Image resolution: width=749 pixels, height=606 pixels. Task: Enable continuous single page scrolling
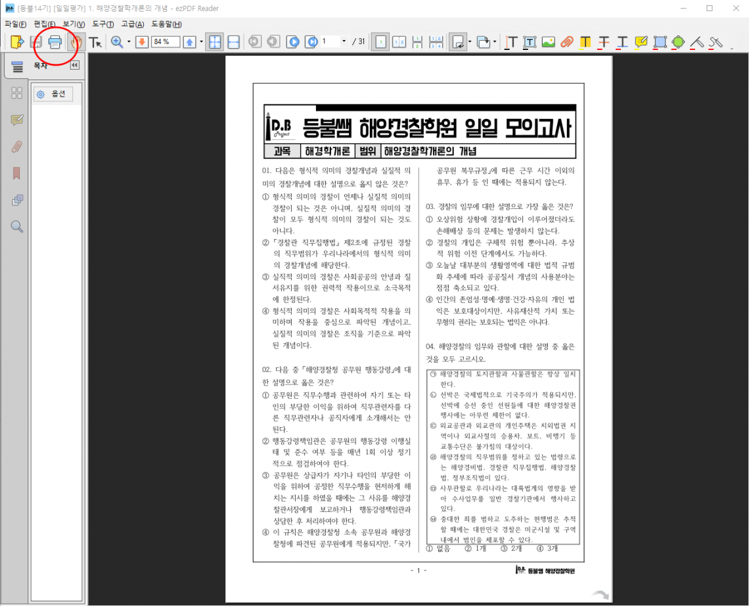point(417,42)
